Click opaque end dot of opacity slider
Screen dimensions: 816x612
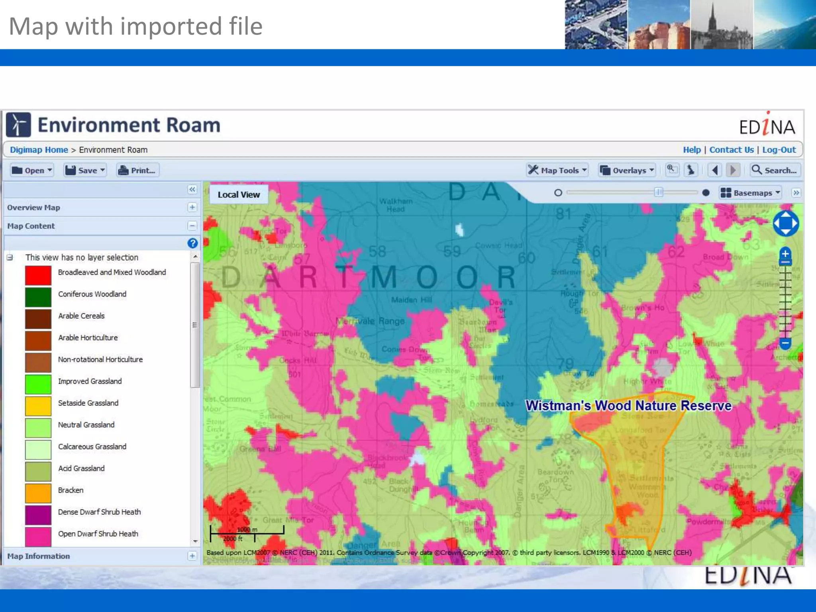(x=706, y=193)
